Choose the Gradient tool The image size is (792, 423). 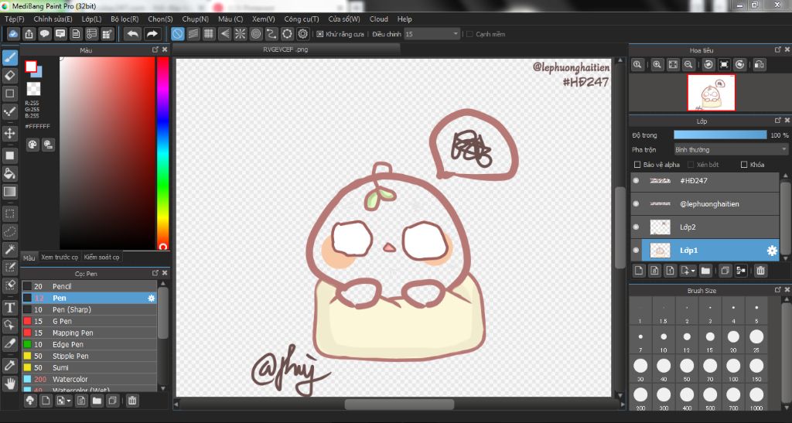[9, 191]
